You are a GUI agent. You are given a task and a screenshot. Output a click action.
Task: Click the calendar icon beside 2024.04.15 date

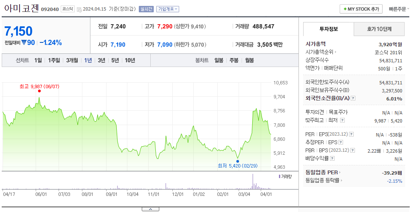click(x=79, y=9)
